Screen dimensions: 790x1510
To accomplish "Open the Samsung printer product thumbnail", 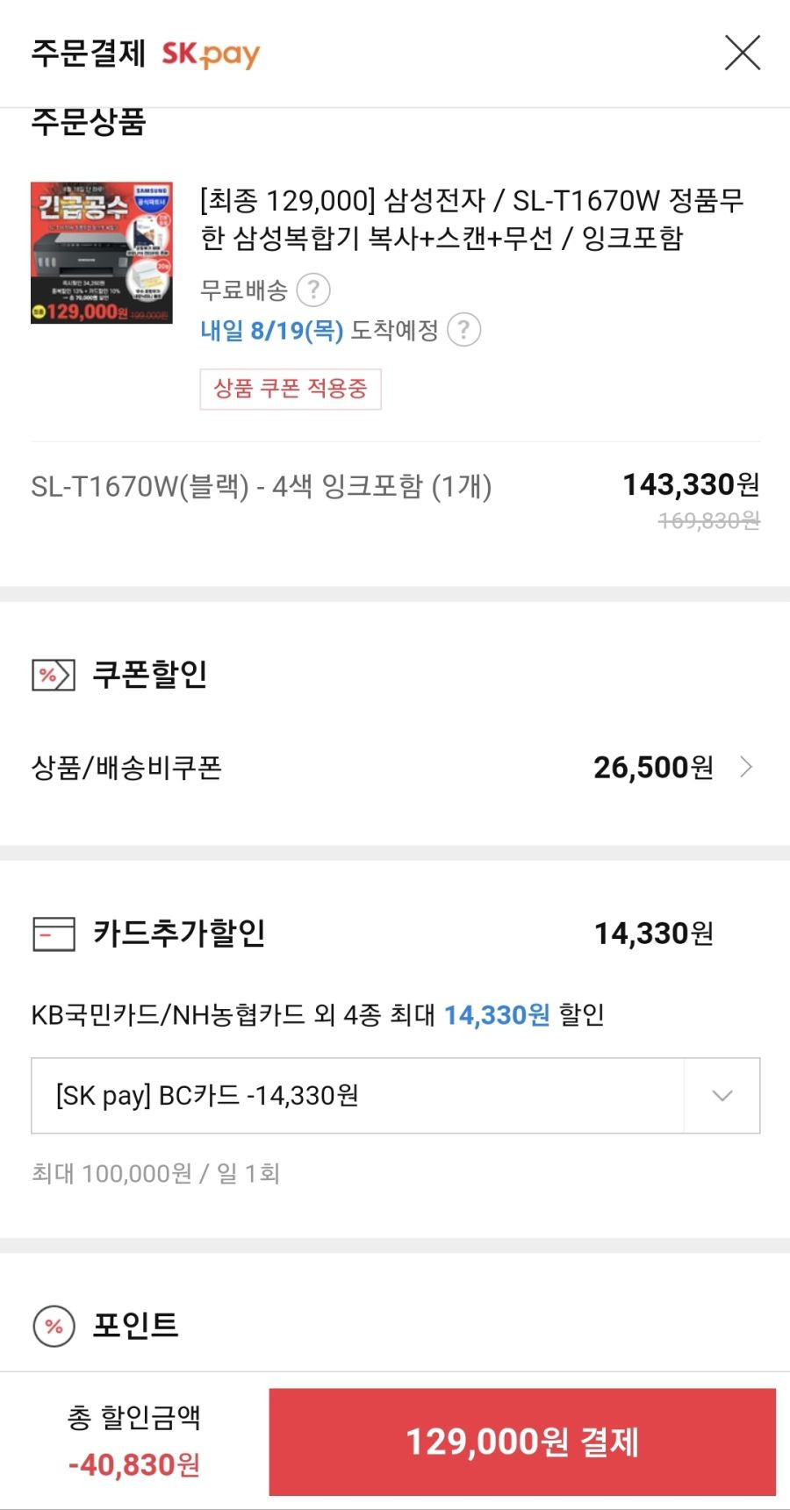I will pos(102,253).
